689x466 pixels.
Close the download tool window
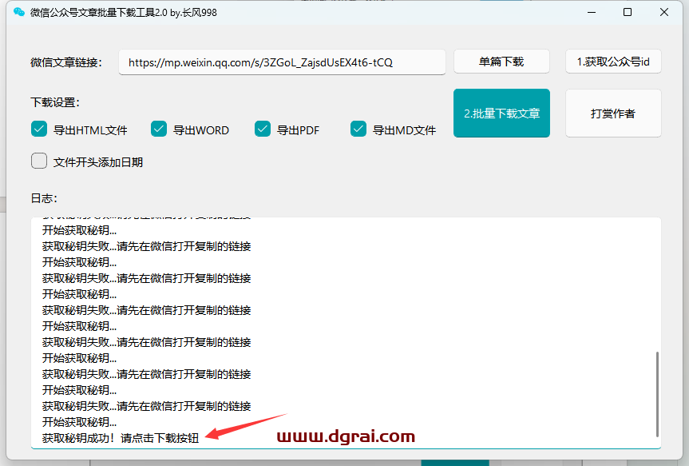coord(664,12)
